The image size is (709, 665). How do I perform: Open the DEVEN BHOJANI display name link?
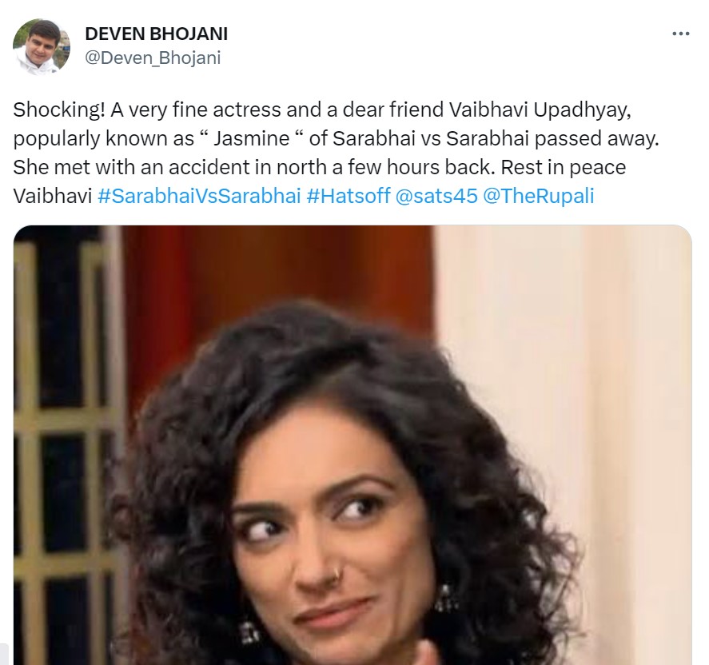(157, 34)
